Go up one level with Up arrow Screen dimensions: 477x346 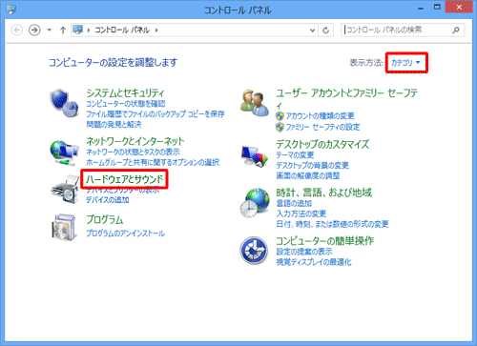tap(63, 31)
